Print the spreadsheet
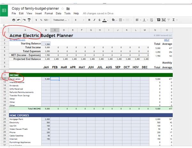This screenshot has height=148, width=192. point(14,20)
